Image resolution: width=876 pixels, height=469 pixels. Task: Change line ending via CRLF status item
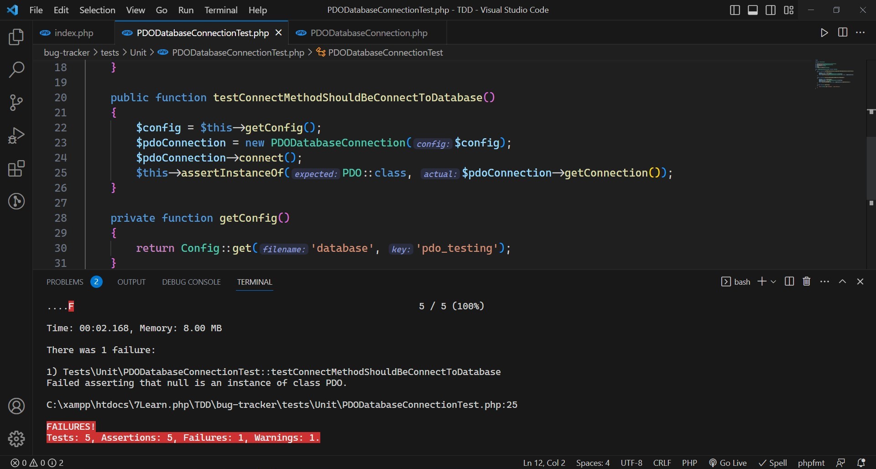click(x=662, y=463)
